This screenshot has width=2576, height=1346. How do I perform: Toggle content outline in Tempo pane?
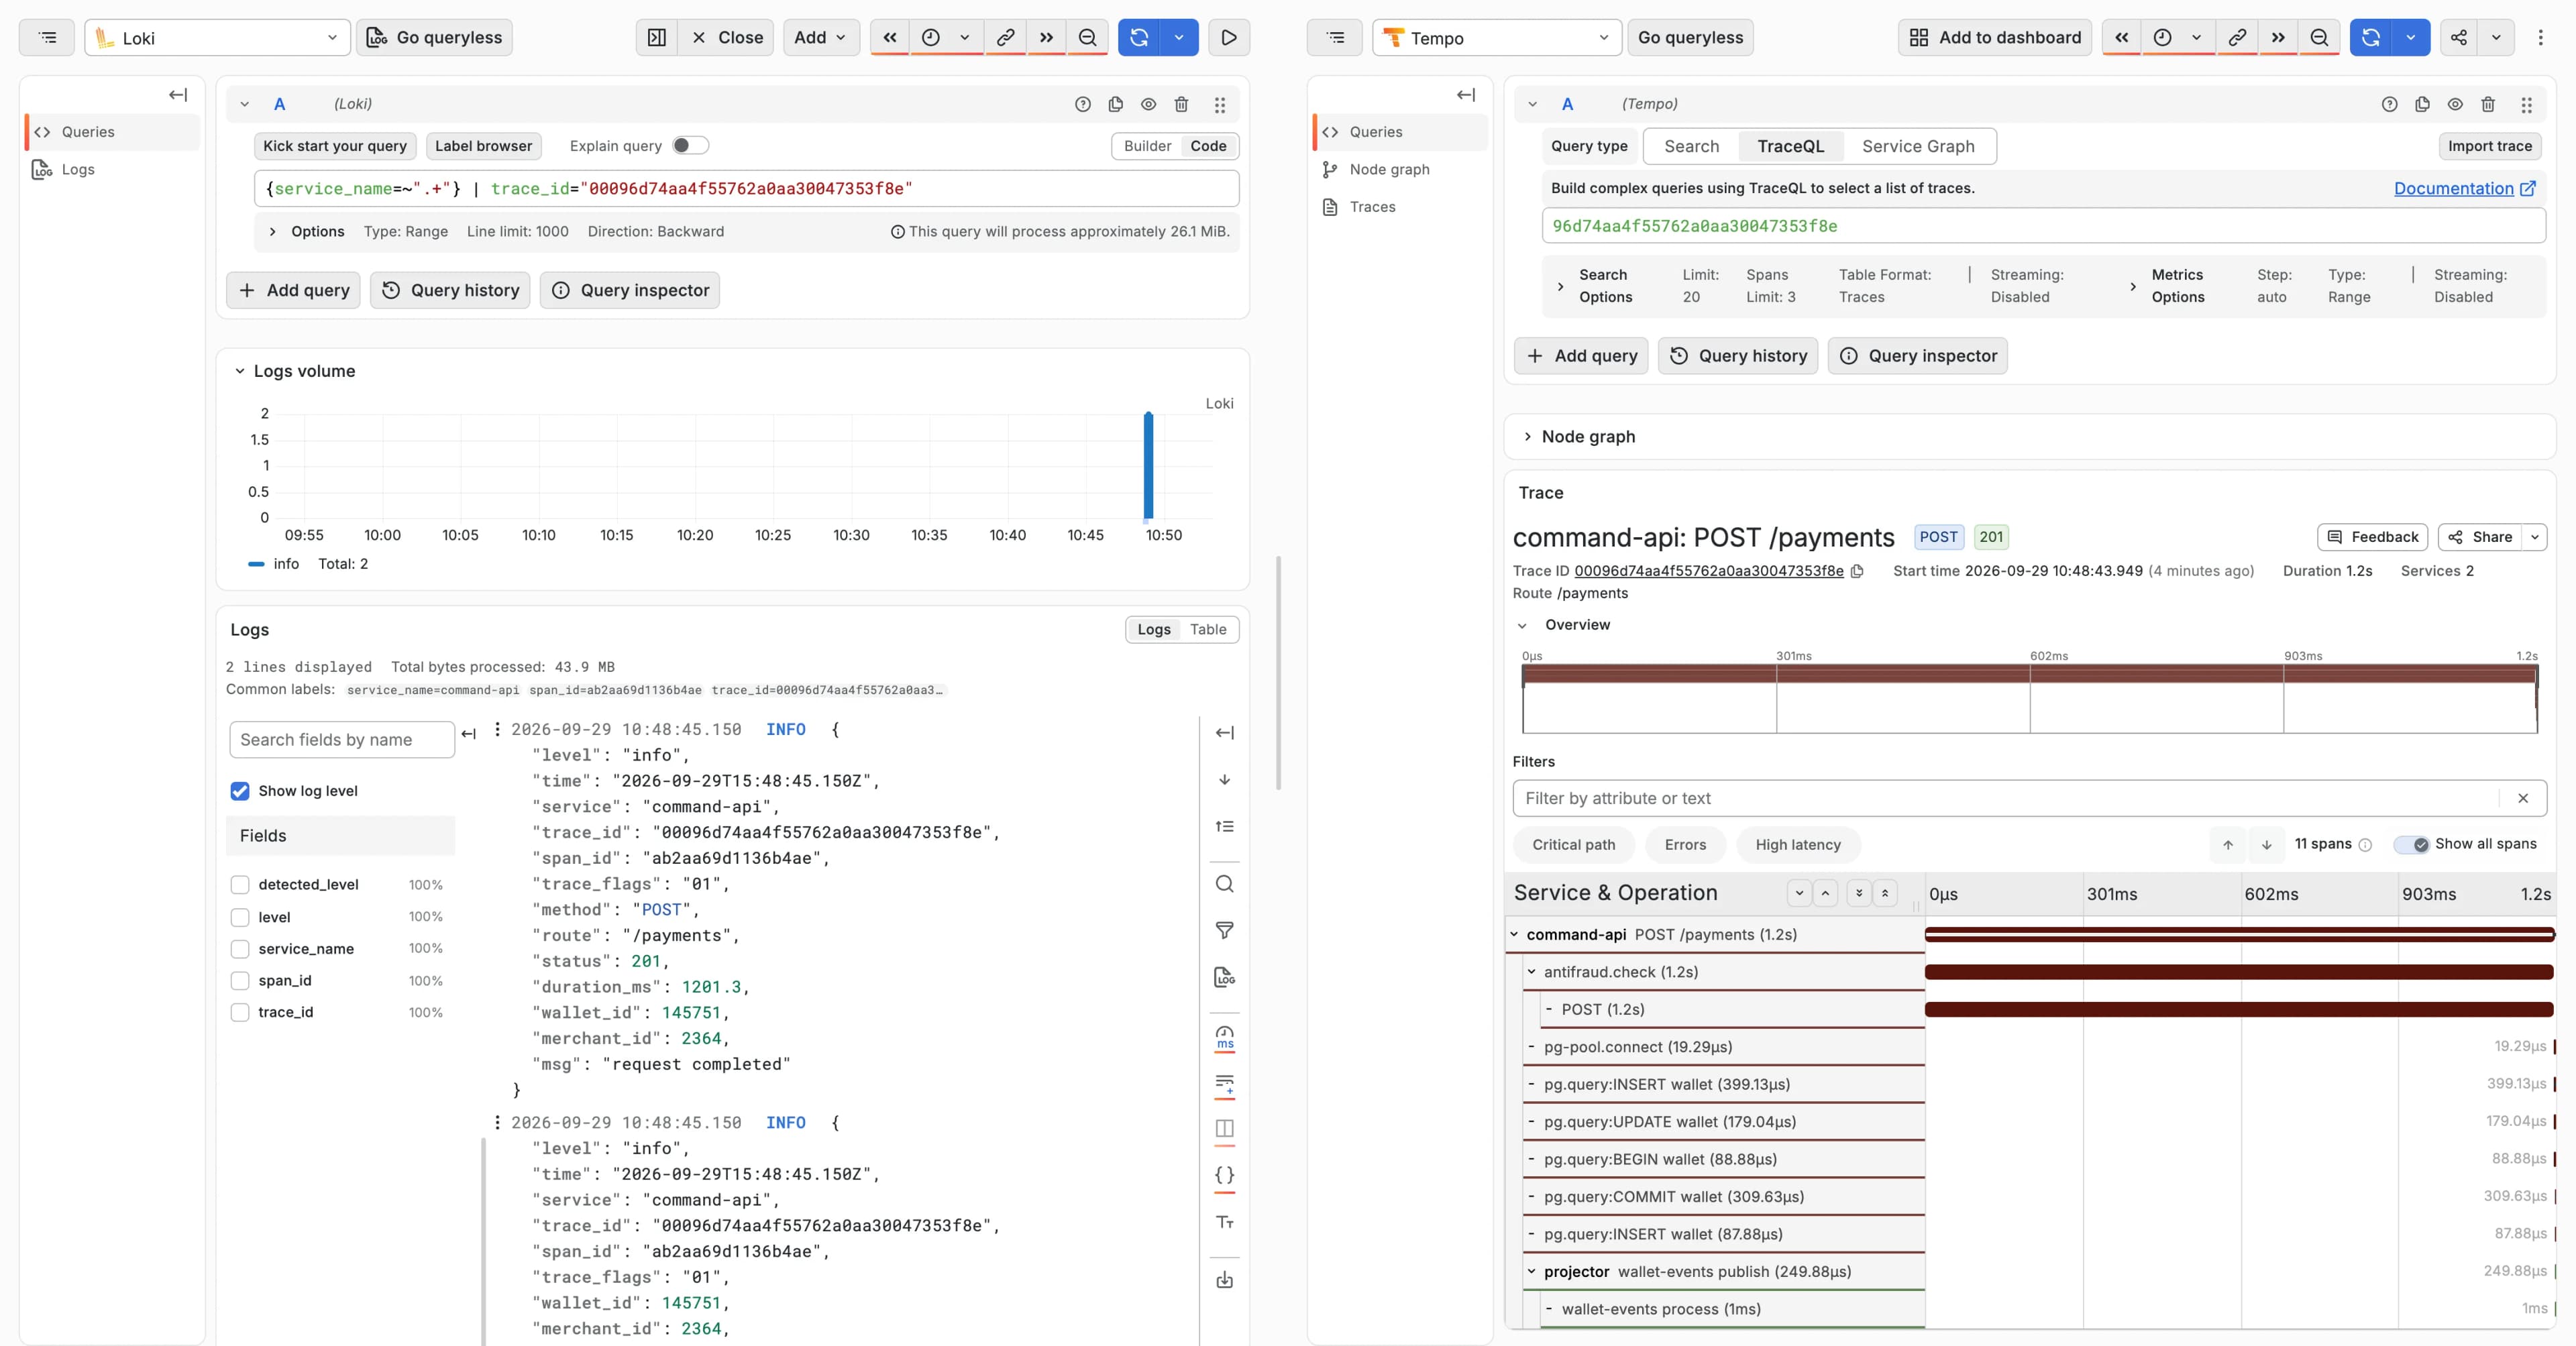[1336, 37]
